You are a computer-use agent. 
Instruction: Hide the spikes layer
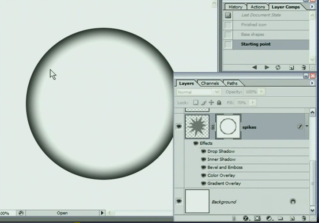coord(179,127)
